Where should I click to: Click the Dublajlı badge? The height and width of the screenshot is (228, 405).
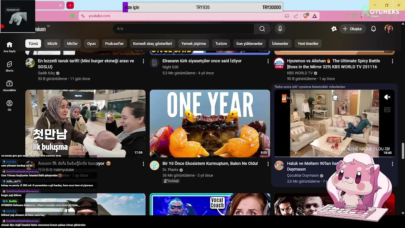(x=171, y=181)
